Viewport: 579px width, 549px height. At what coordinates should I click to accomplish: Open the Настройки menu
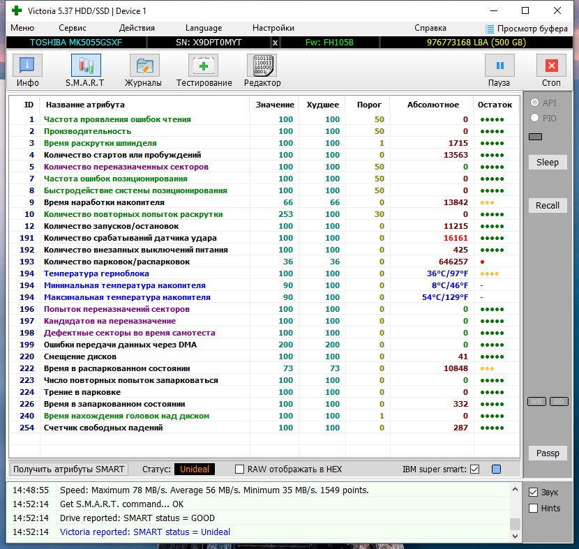[273, 28]
